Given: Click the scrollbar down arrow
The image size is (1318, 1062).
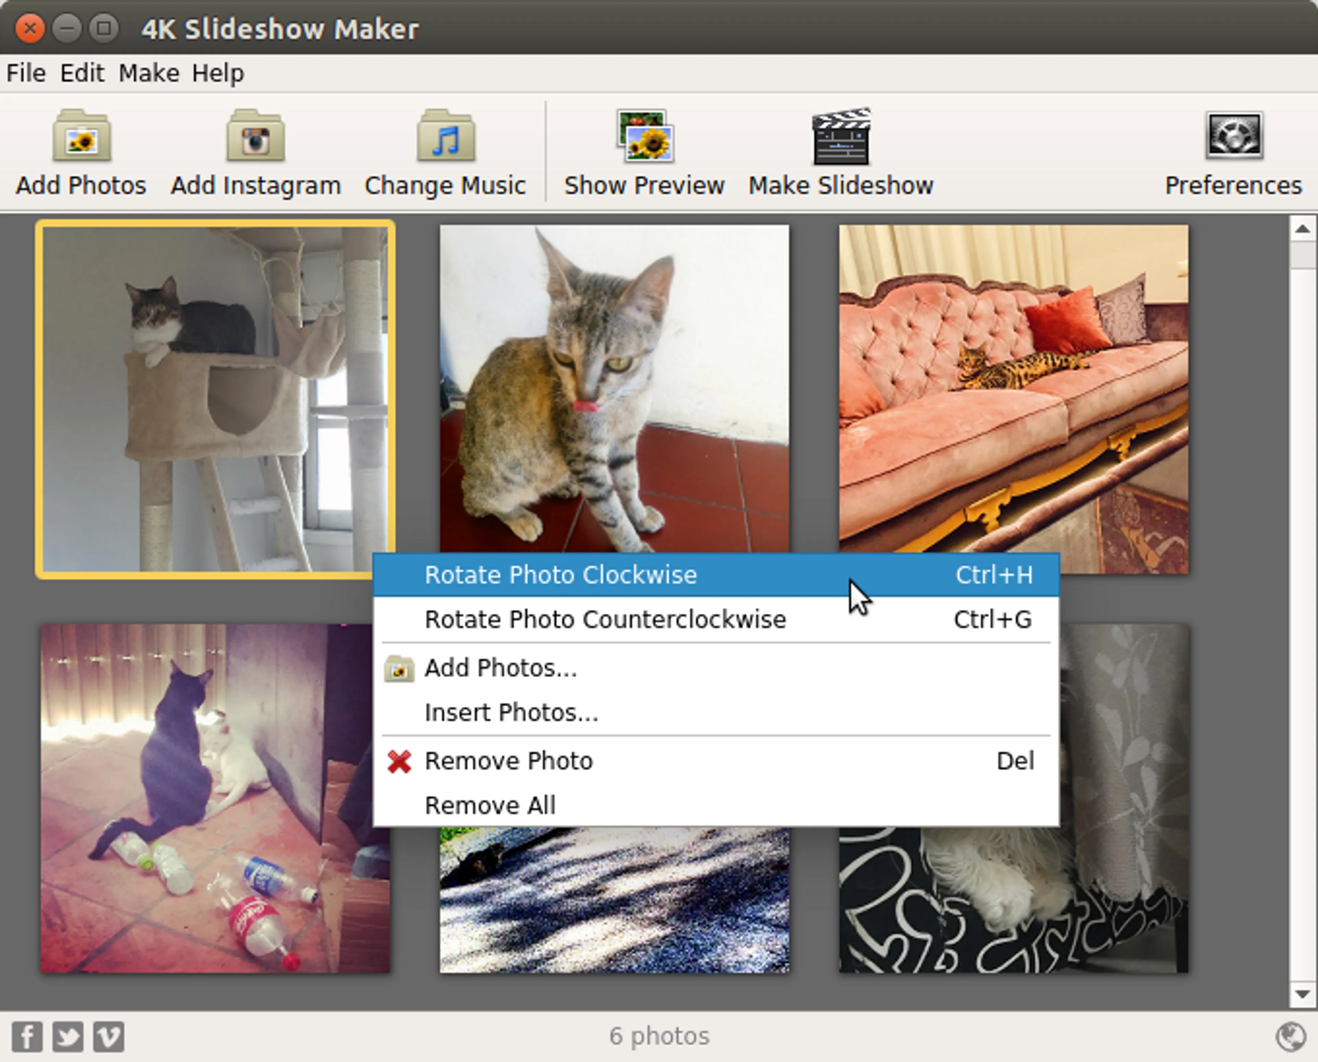Looking at the screenshot, I should 1302,993.
